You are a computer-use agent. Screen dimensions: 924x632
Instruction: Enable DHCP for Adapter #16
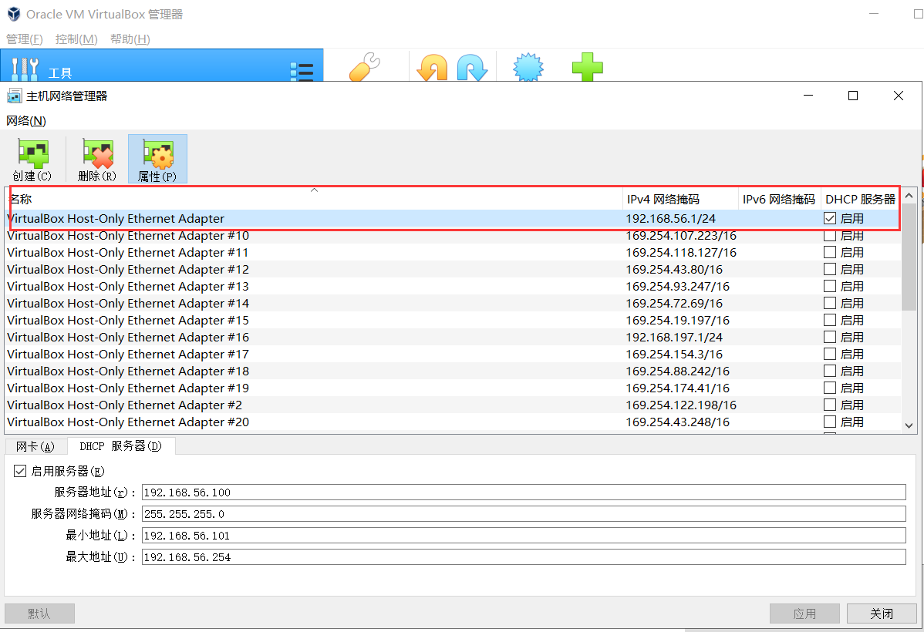click(830, 337)
